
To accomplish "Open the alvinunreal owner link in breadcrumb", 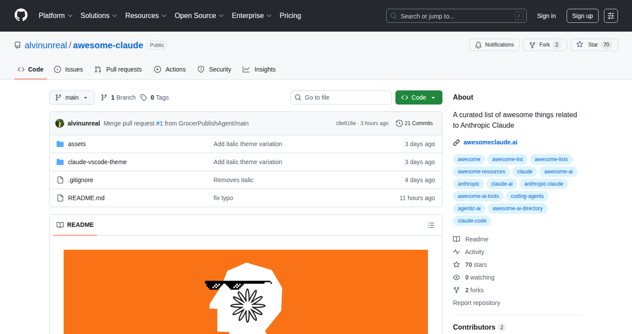I will (x=46, y=45).
